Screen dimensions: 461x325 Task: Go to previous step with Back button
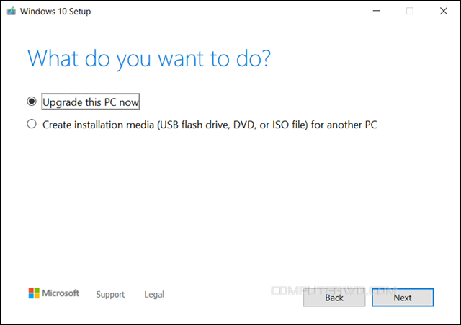[334, 297]
